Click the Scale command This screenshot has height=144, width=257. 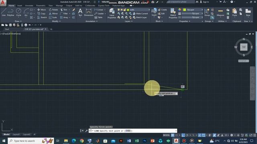point(53,17)
